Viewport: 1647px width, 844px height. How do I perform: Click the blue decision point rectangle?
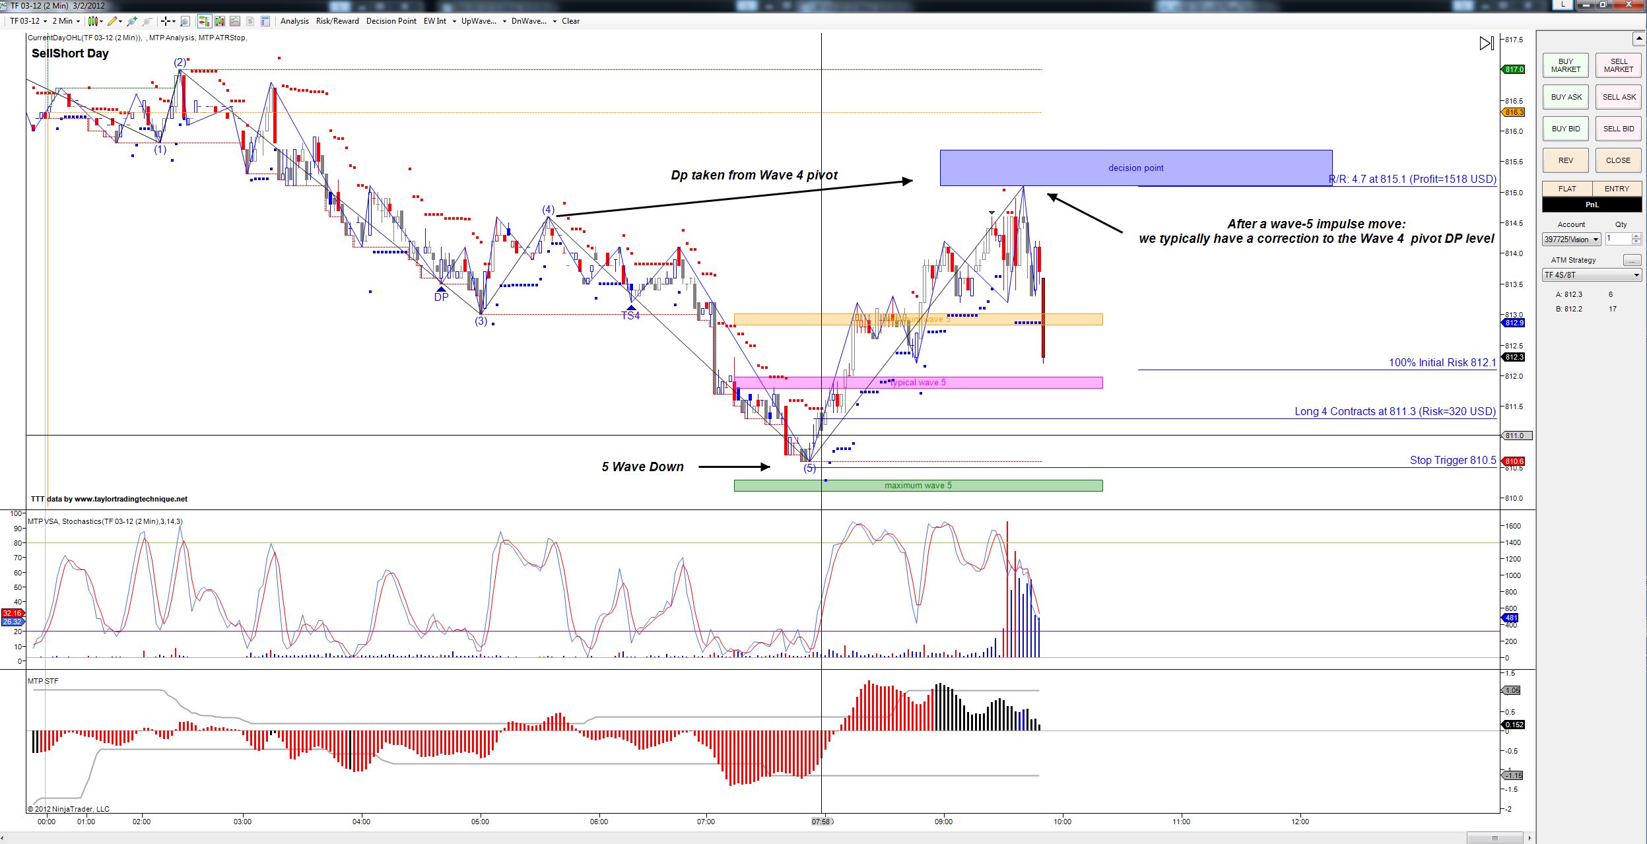1135,168
